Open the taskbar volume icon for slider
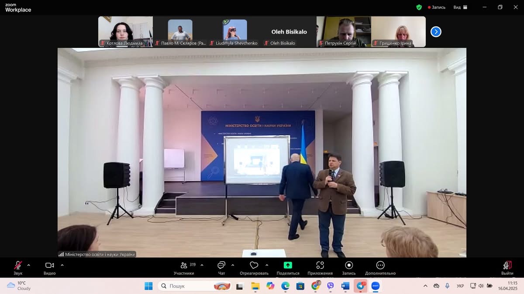Screen dimensions: 524x294 (481, 286)
